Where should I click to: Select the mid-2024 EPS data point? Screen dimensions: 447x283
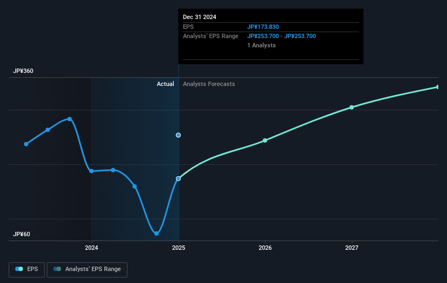click(134, 187)
